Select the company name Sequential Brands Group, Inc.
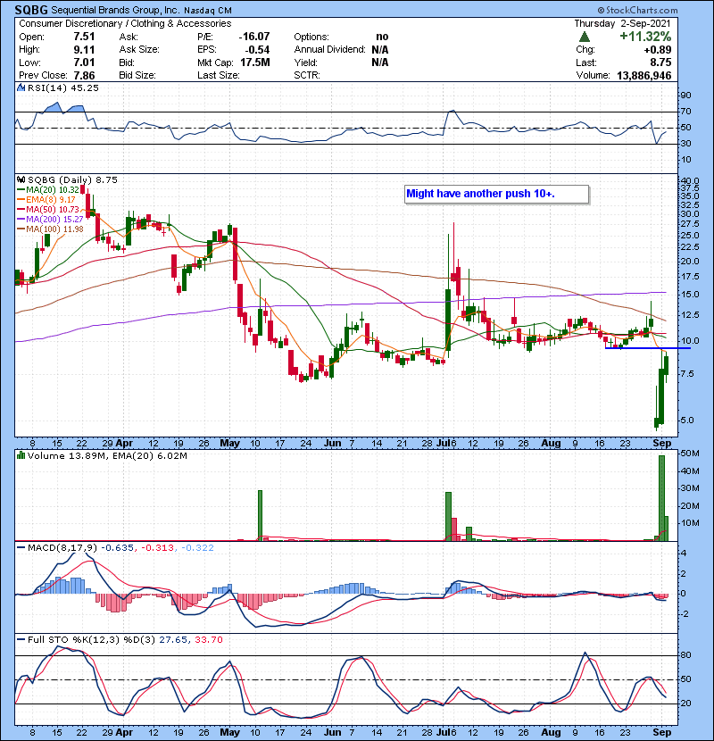714x741 pixels. click(x=115, y=10)
